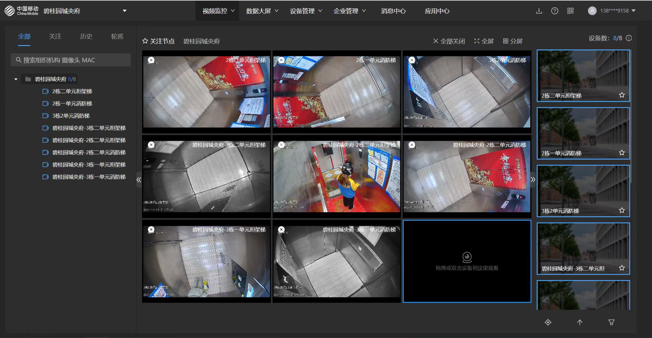The image size is (652, 338).
Task: Favorite the 3栋2单元消防梯 camera
Action: click(622, 210)
